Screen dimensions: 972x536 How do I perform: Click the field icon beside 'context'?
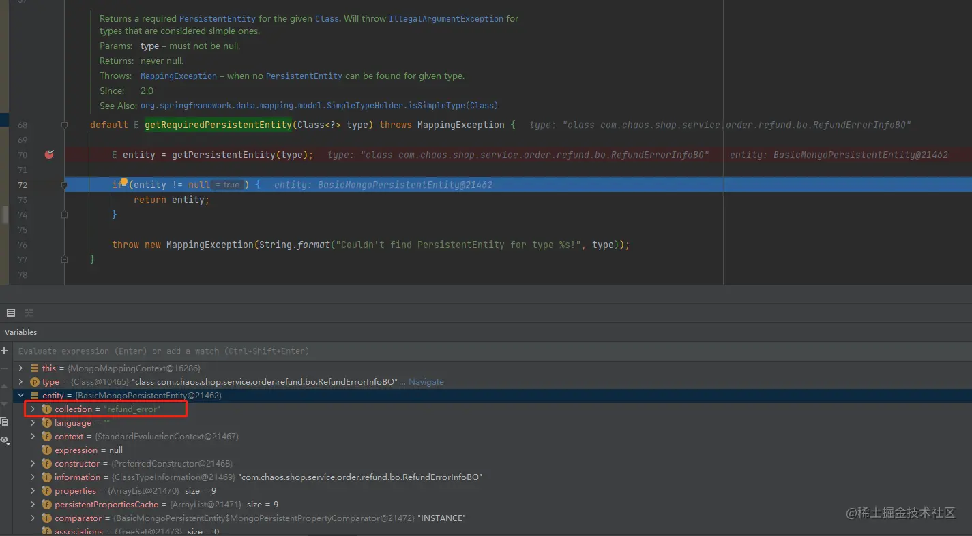tap(46, 437)
